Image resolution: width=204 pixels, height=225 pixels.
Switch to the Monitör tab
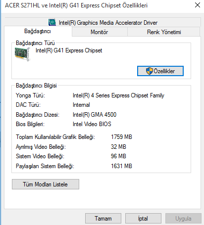point(100,32)
